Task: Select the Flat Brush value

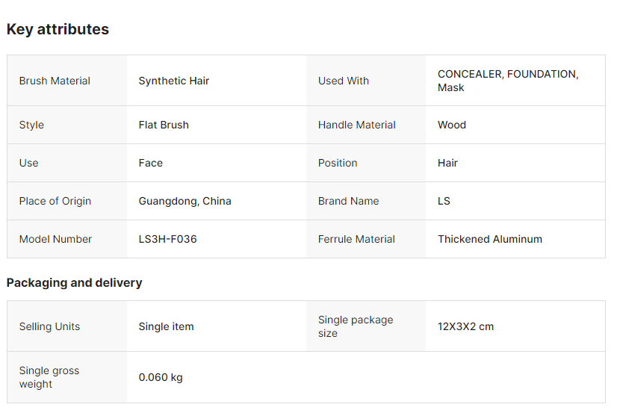Action: point(164,125)
